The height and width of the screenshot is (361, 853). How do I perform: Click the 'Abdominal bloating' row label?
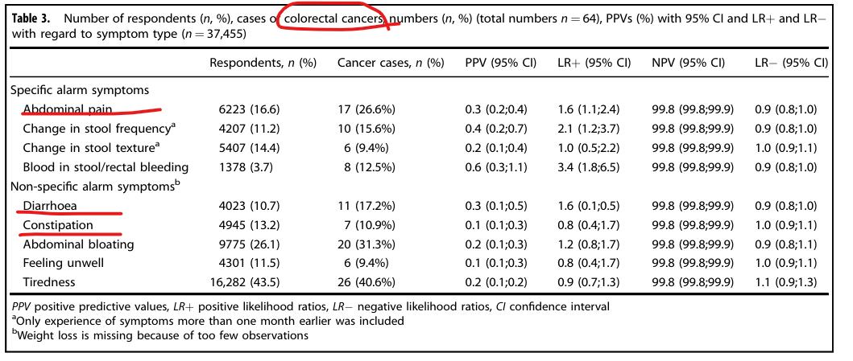(x=78, y=244)
